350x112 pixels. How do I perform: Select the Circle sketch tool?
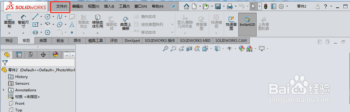coord(47,16)
